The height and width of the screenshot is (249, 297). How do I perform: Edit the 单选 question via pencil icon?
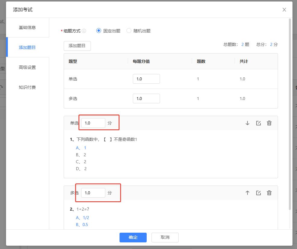(x=258, y=123)
